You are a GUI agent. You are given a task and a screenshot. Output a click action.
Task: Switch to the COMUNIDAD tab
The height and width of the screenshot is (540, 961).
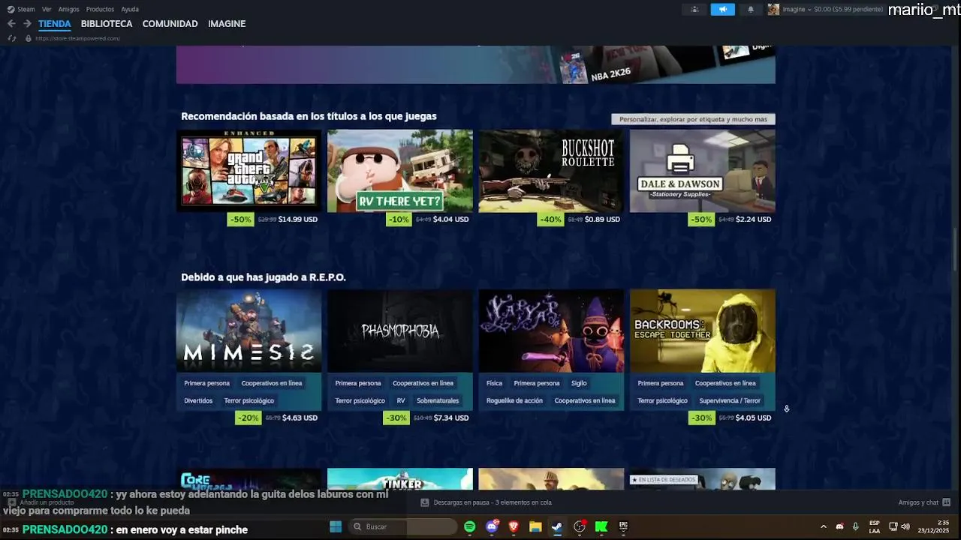[x=170, y=24]
